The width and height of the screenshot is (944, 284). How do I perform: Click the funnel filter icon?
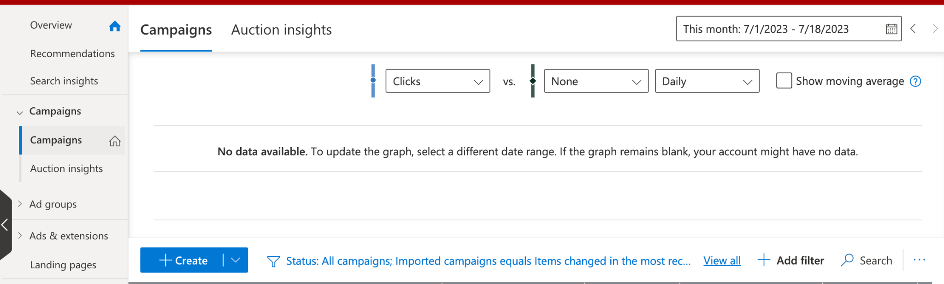tap(273, 261)
